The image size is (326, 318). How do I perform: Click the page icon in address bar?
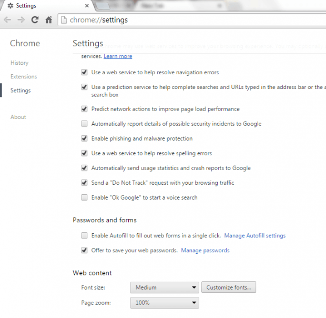pyautogui.click(x=64, y=20)
